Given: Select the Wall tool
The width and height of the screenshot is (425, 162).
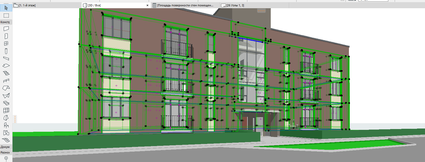Looking at the screenshot, I should pos(6,29).
